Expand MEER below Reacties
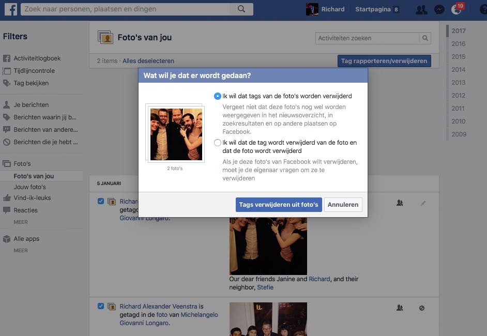This screenshot has width=487, height=336. tap(21, 222)
